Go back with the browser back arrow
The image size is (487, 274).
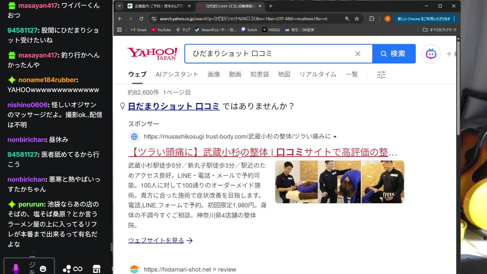(120, 19)
